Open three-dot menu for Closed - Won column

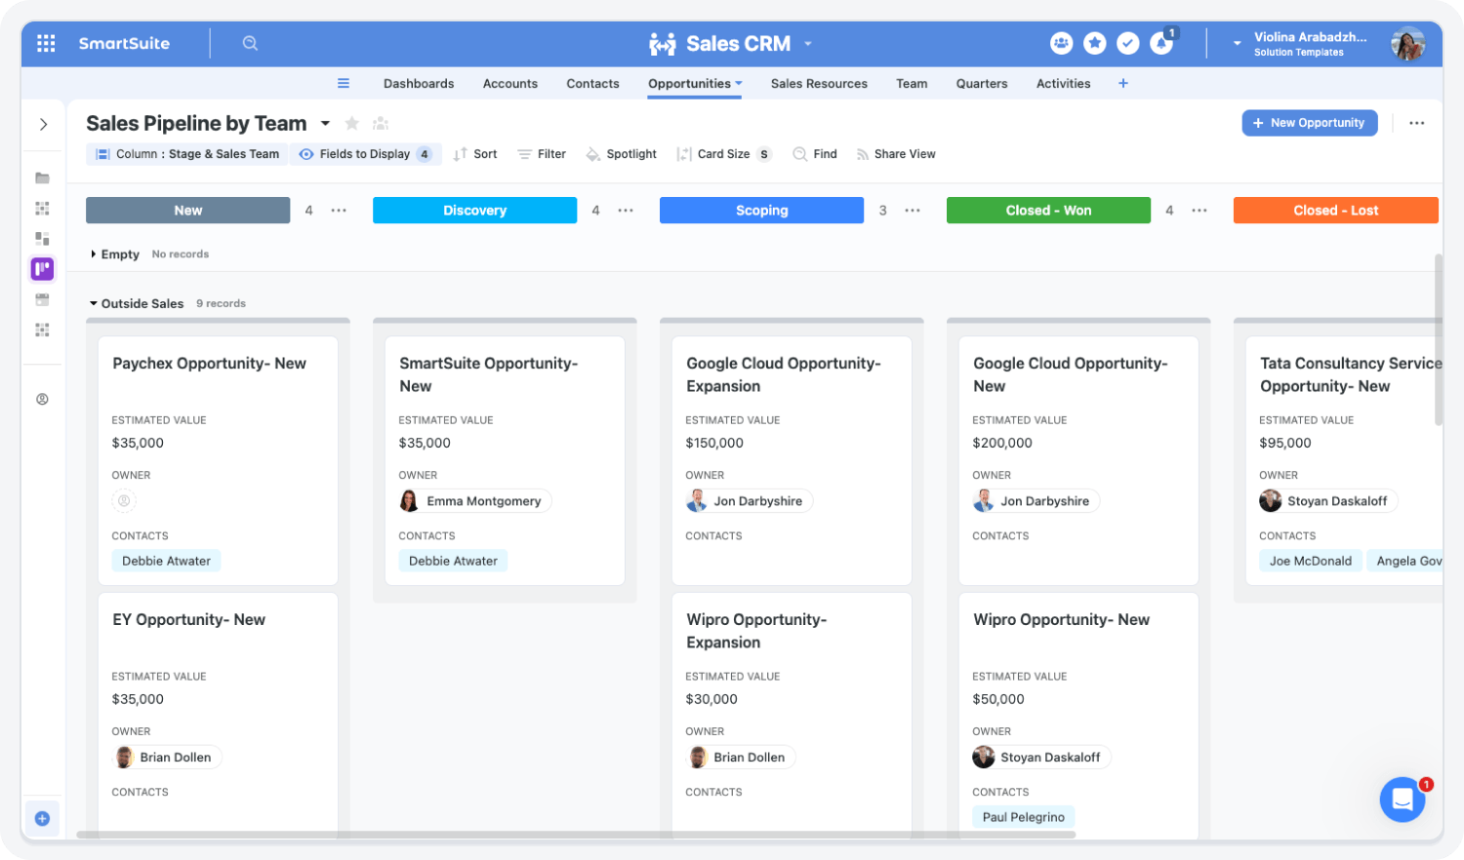pyautogui.click(x=1200, y=210)
